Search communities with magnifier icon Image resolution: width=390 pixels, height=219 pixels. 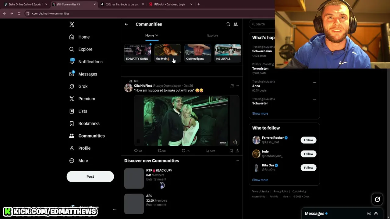coord(228,24)
